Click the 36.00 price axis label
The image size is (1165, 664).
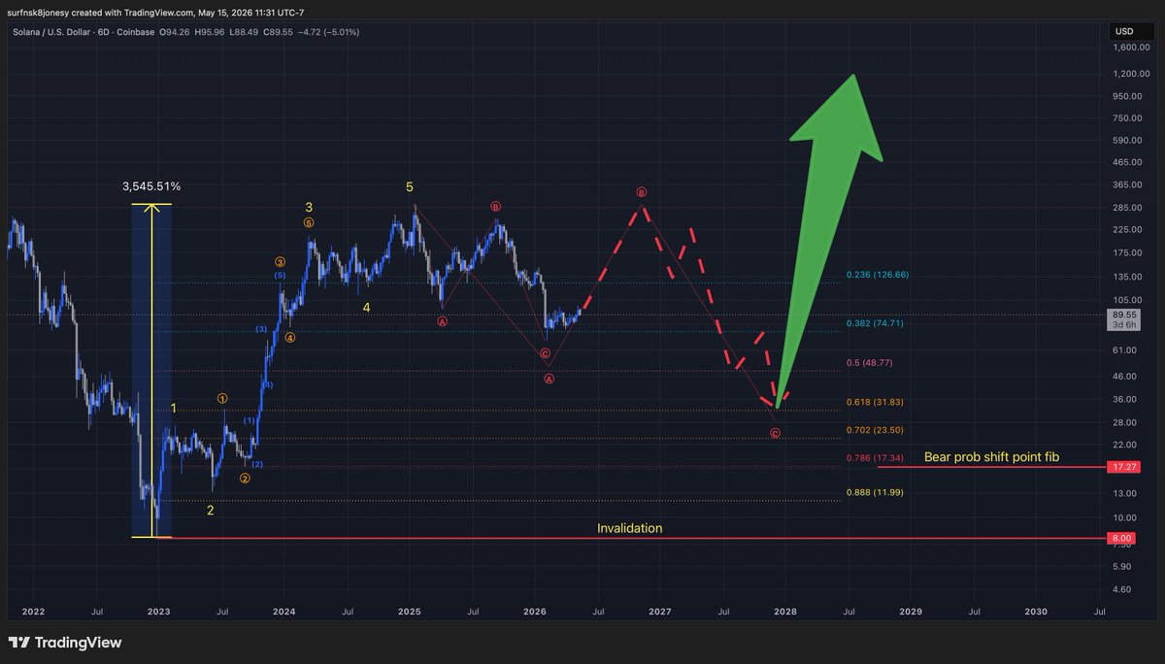point(1124,399)
